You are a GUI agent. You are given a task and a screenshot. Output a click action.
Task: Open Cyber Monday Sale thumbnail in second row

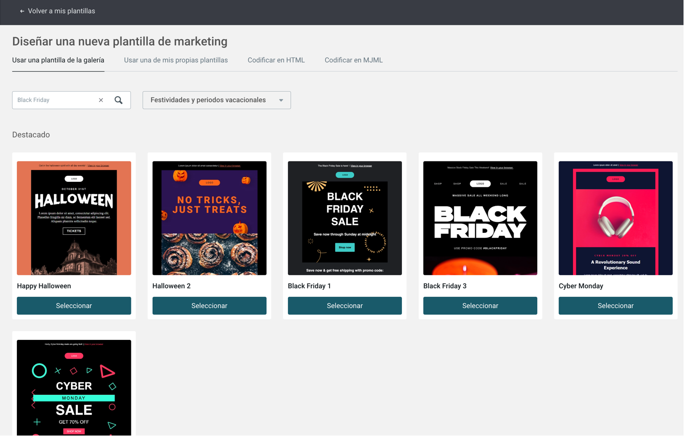click(74, 389)
